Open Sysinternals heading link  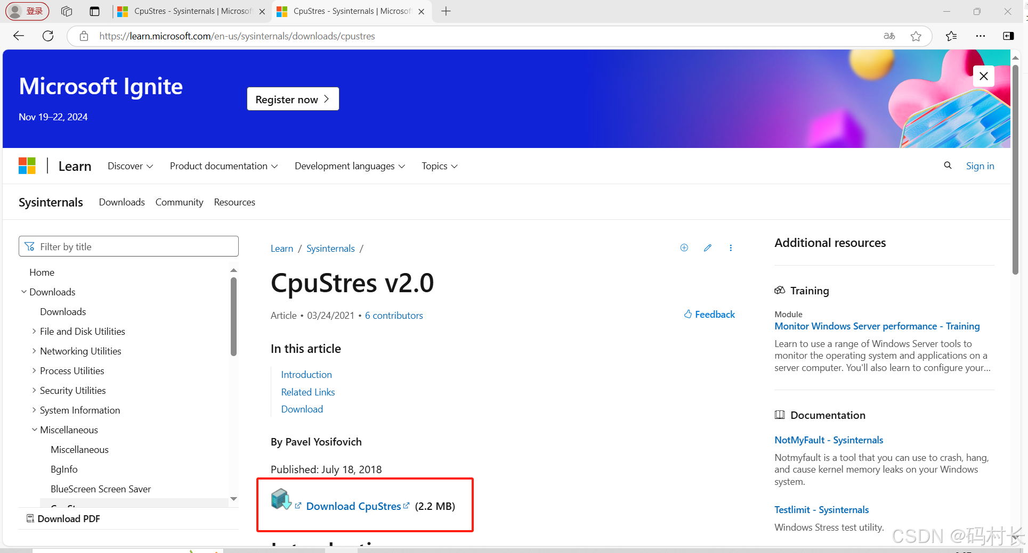(x=51, y=202)
